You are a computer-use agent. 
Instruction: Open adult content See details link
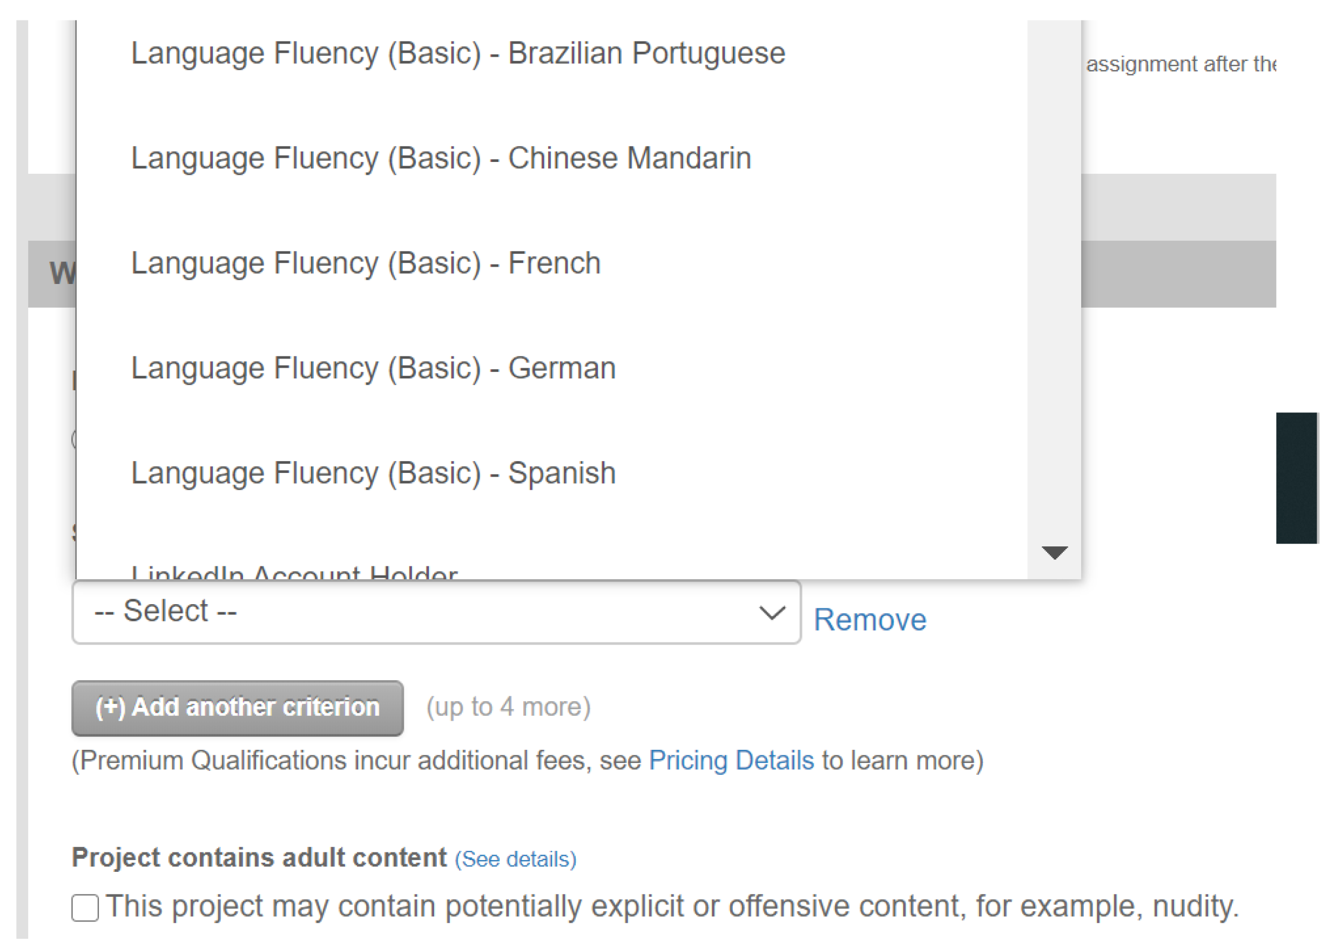(516, 859)
